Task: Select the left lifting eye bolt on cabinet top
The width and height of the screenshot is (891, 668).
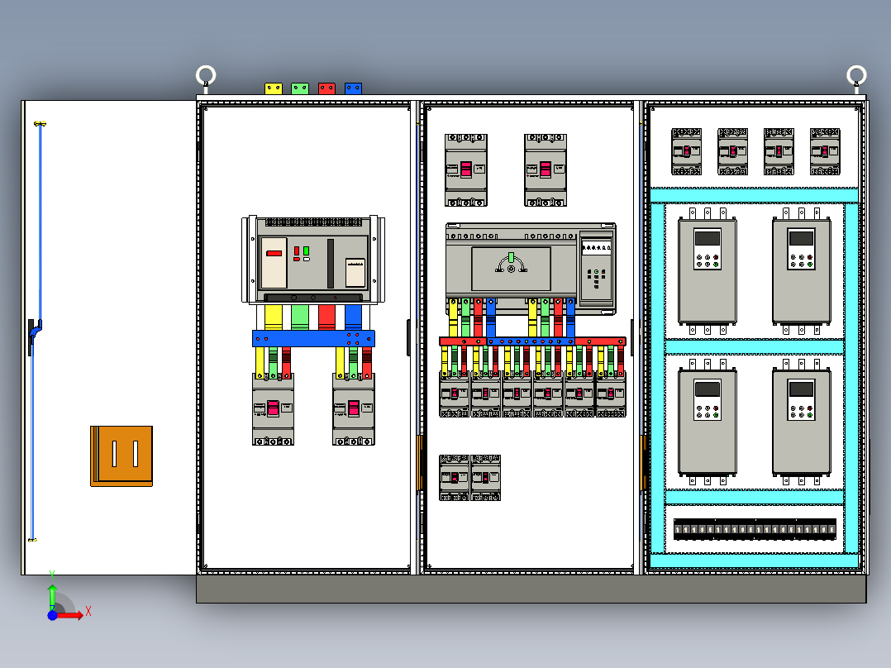Action: 206,79
